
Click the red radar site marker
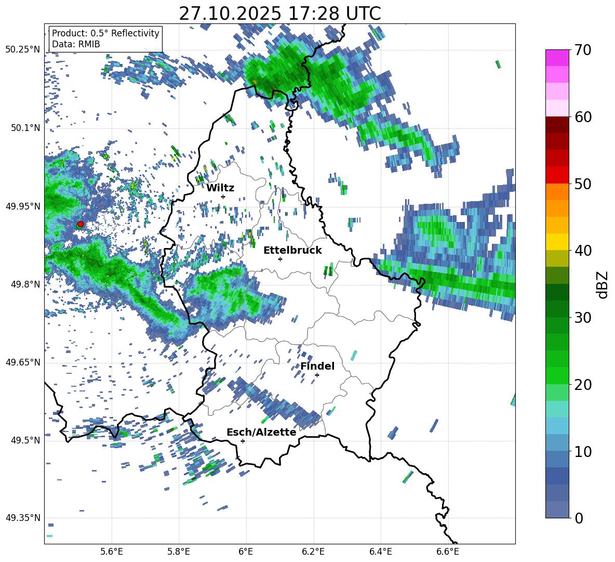[81, 224]
